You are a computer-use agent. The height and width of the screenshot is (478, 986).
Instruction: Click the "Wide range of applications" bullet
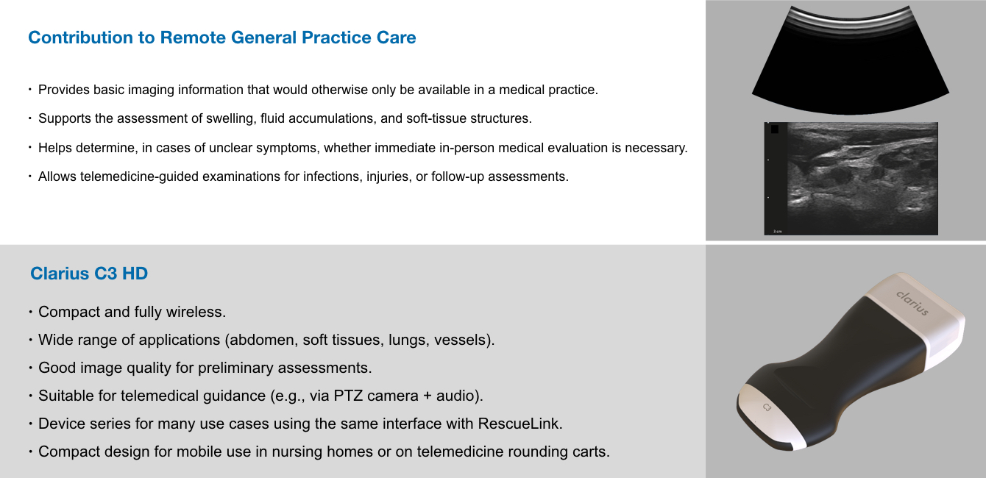click(266, 340)
